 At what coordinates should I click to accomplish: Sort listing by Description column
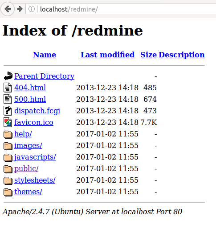pyautogui.click(x=182, y=55)
